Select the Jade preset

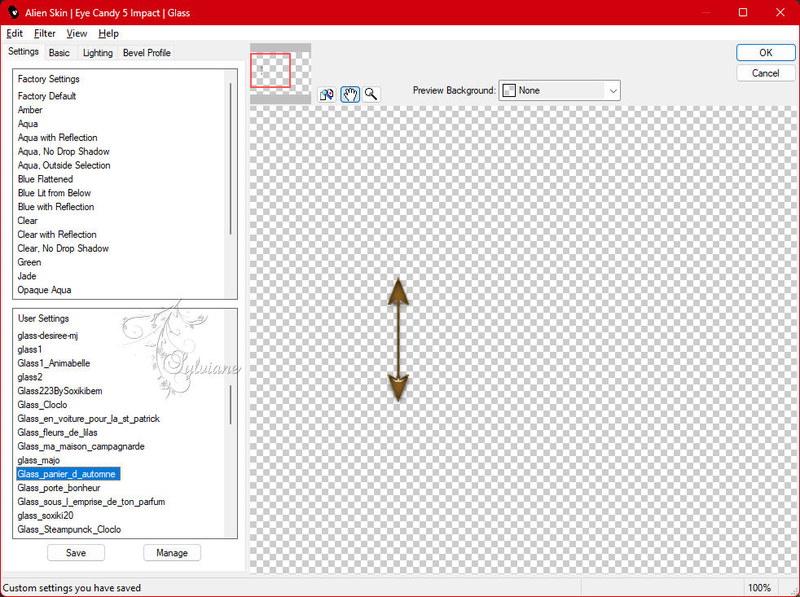[x=27, y=276]
